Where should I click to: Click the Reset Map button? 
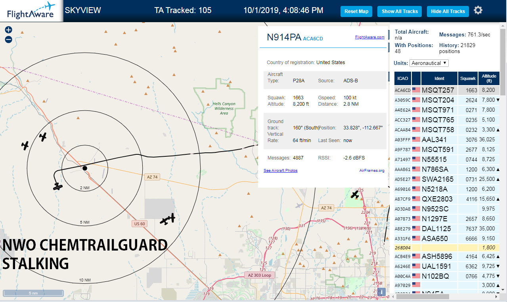point(356,11)
